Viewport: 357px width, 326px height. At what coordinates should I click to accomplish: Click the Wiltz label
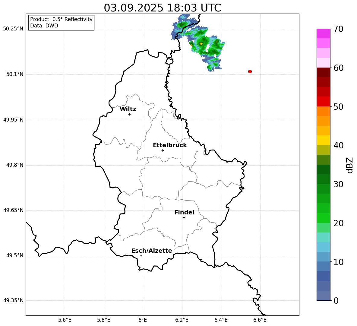pos(128,109)
